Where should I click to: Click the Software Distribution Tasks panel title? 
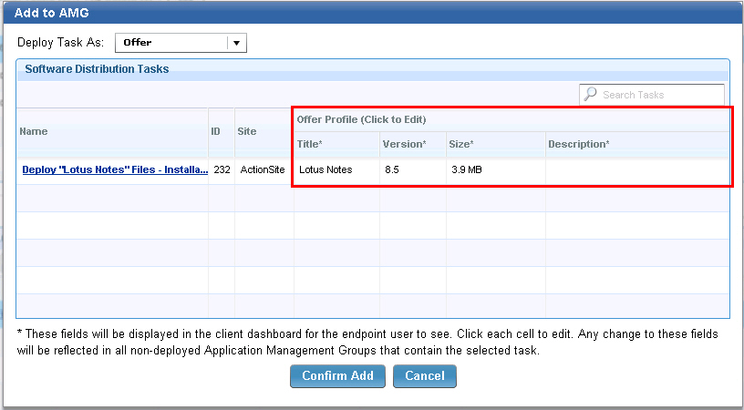[97, 69]
